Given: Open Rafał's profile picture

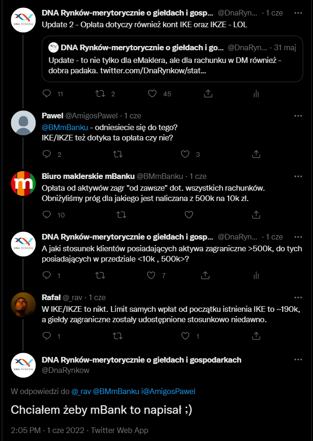Looking at the screenshot, I should click(x=23, y=306).
